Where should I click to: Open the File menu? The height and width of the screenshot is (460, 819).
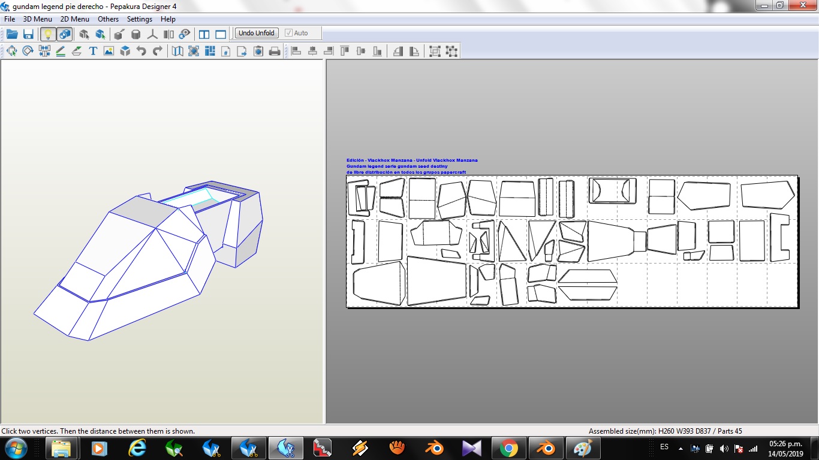(x=10, y=19)
